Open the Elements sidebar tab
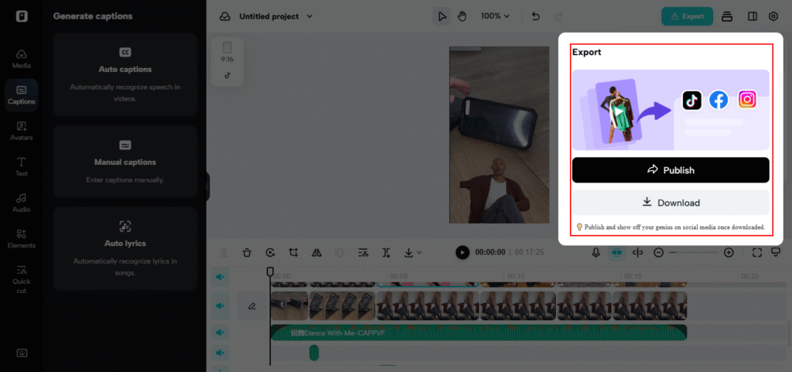792x372 pixels. point(21,239)
